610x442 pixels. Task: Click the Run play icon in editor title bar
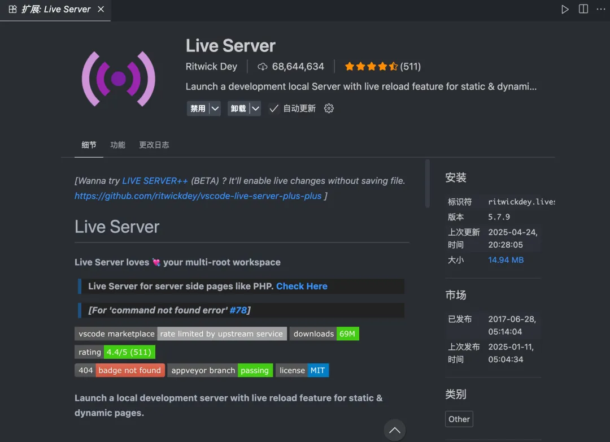(x=565, y=10)
